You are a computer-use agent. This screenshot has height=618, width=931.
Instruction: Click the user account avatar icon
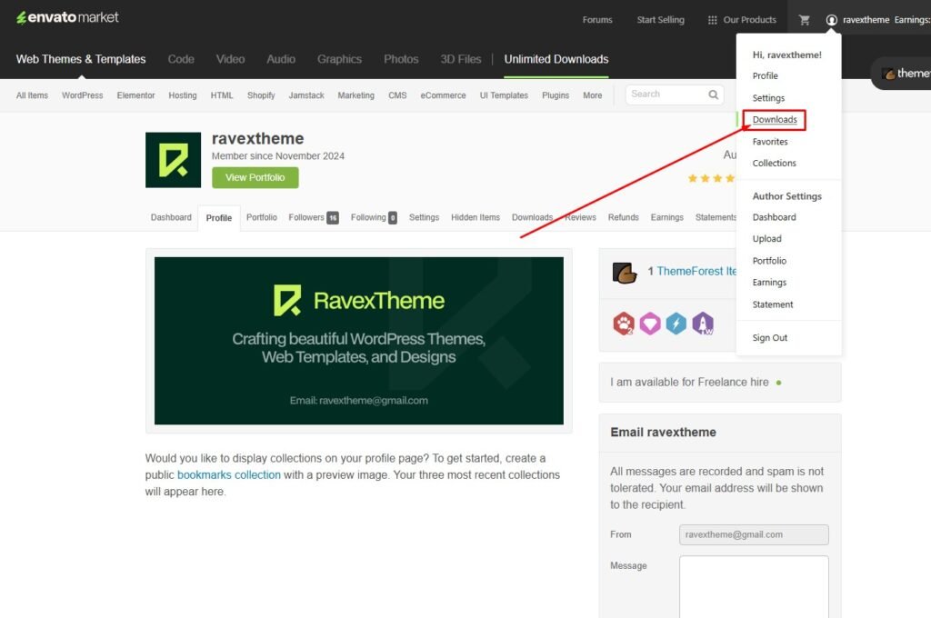(x=831, y=20)
